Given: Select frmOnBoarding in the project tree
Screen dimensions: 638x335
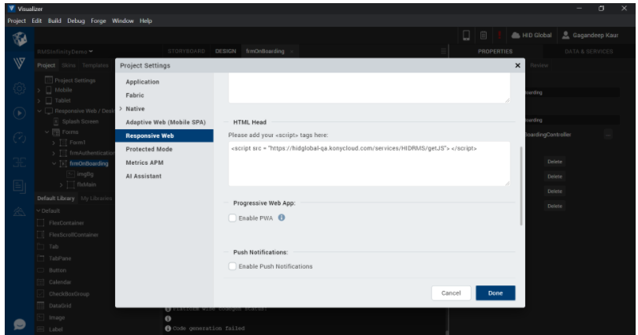Looking at the screenshot, I should pos(88,163).
